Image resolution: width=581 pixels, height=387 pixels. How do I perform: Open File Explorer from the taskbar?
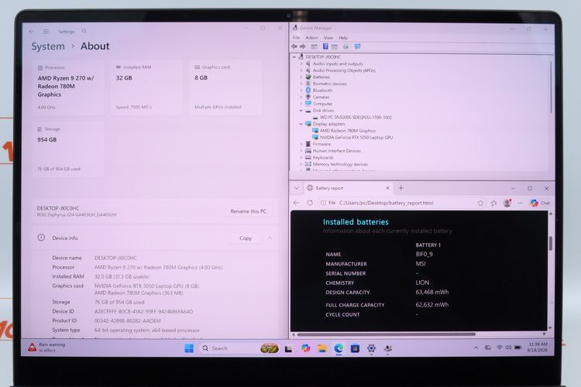322,348
